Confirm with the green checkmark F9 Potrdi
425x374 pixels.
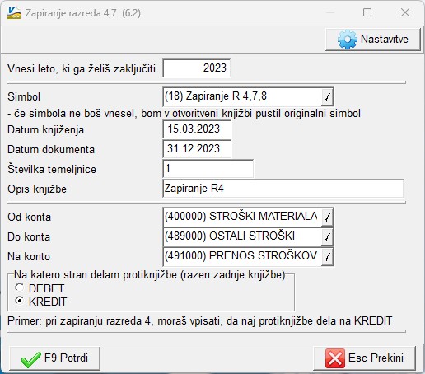pyautogui.click(x=54, y=358)
